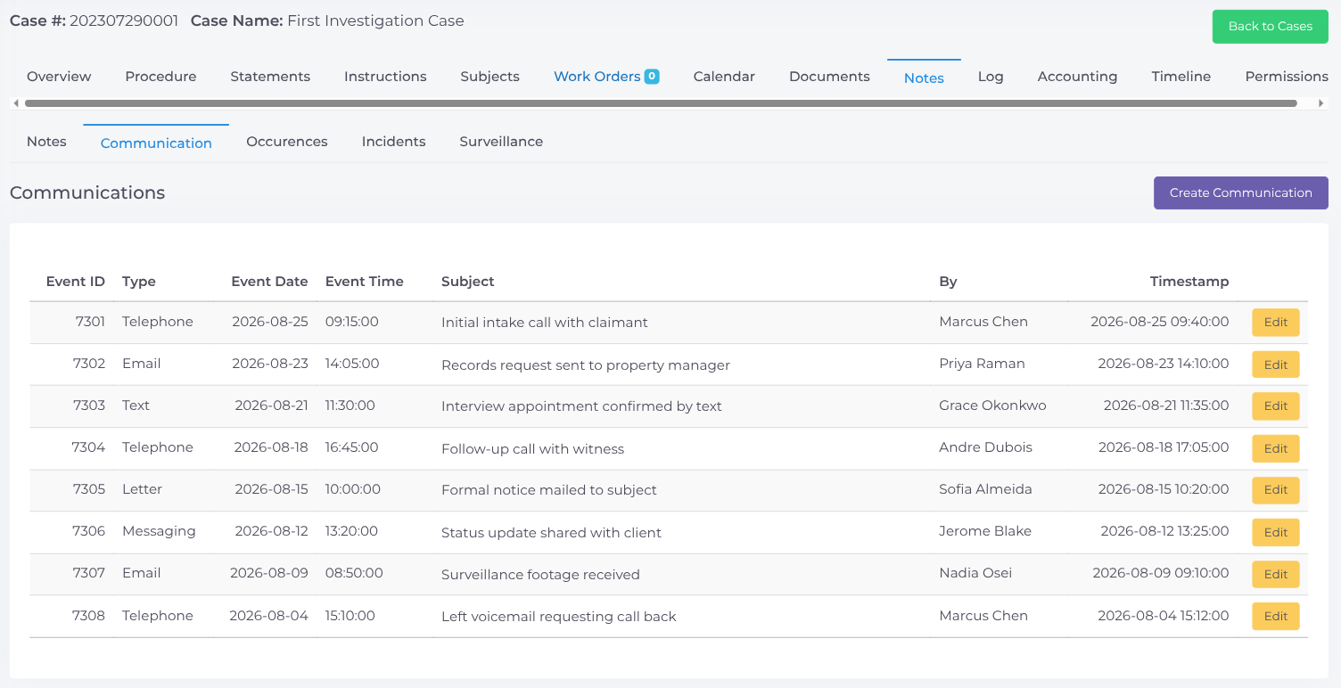1341x688 pixels.
Task: Switch to the Timeline tab
Action: [x=1181, y=77]
